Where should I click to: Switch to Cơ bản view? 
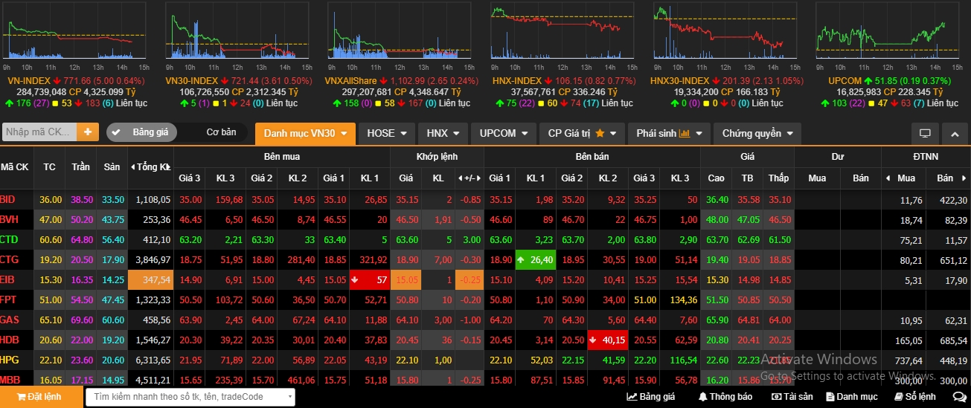point(221,132)
